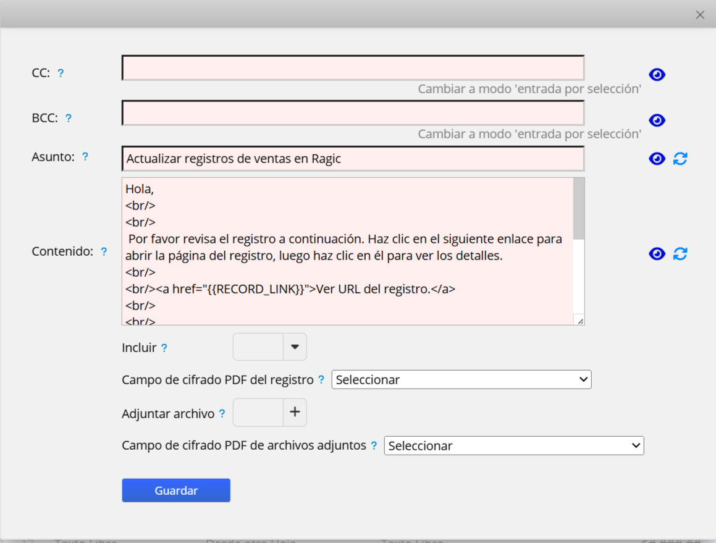Image resolution: width=716 pixels, height=543 pixels.
Task: Click the empty Adjuntar archivo value box
Action: pos(258,413)
